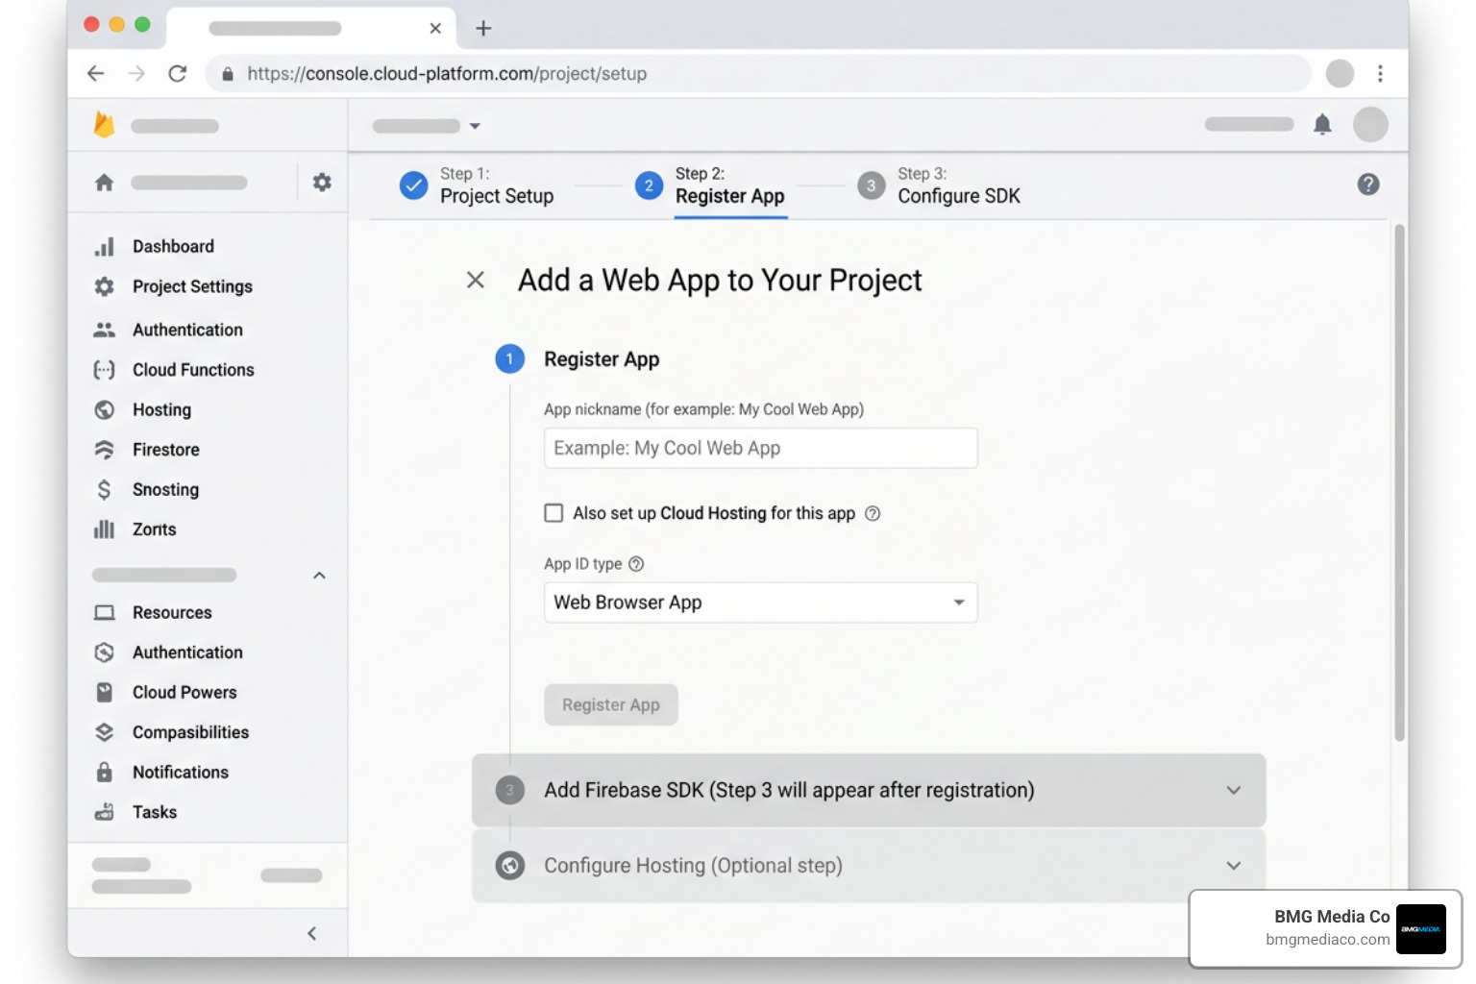Open Cloud Functions in sidebar
1476x984 pixels.
[174, 370]
